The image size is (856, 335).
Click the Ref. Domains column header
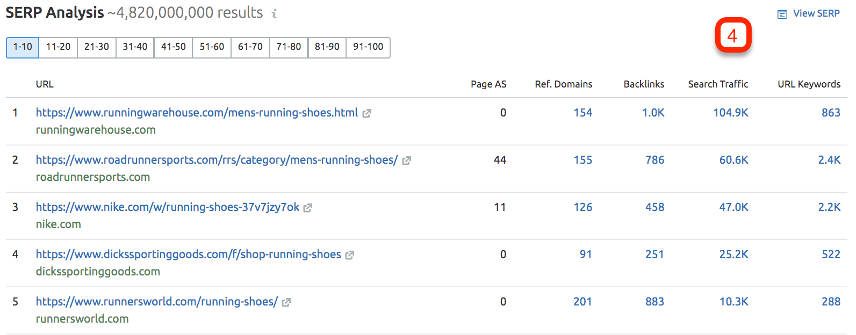coord(564,84)
